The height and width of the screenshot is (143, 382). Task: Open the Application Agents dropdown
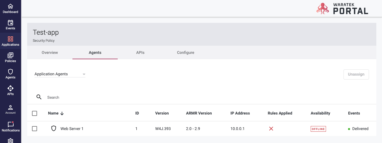pos(60,74)
